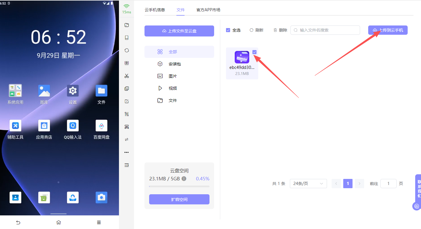Click the scissors icon in the sidebar
The image size is (421, 229).
pyautogui.click(x=127, y=76)
